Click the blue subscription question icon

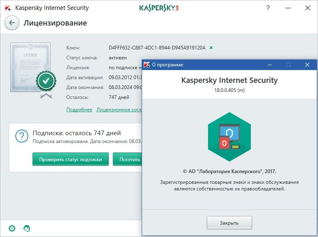click(x=22, y=136)
